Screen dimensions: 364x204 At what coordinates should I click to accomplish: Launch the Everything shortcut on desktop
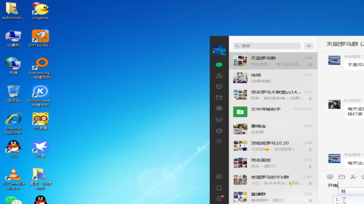tap(40, 68)
